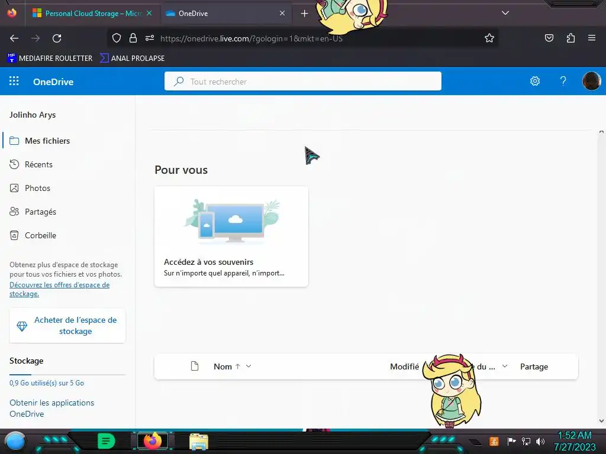Open site permissions icon in address bar

click(150, 38)
